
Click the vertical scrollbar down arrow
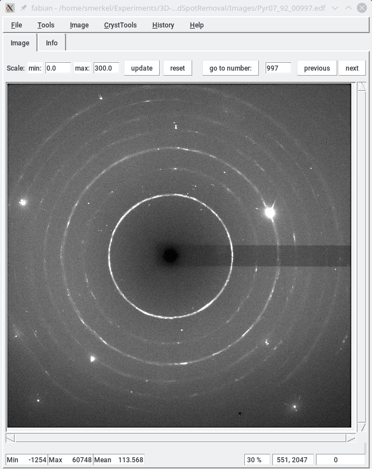(x=361, y=427)
